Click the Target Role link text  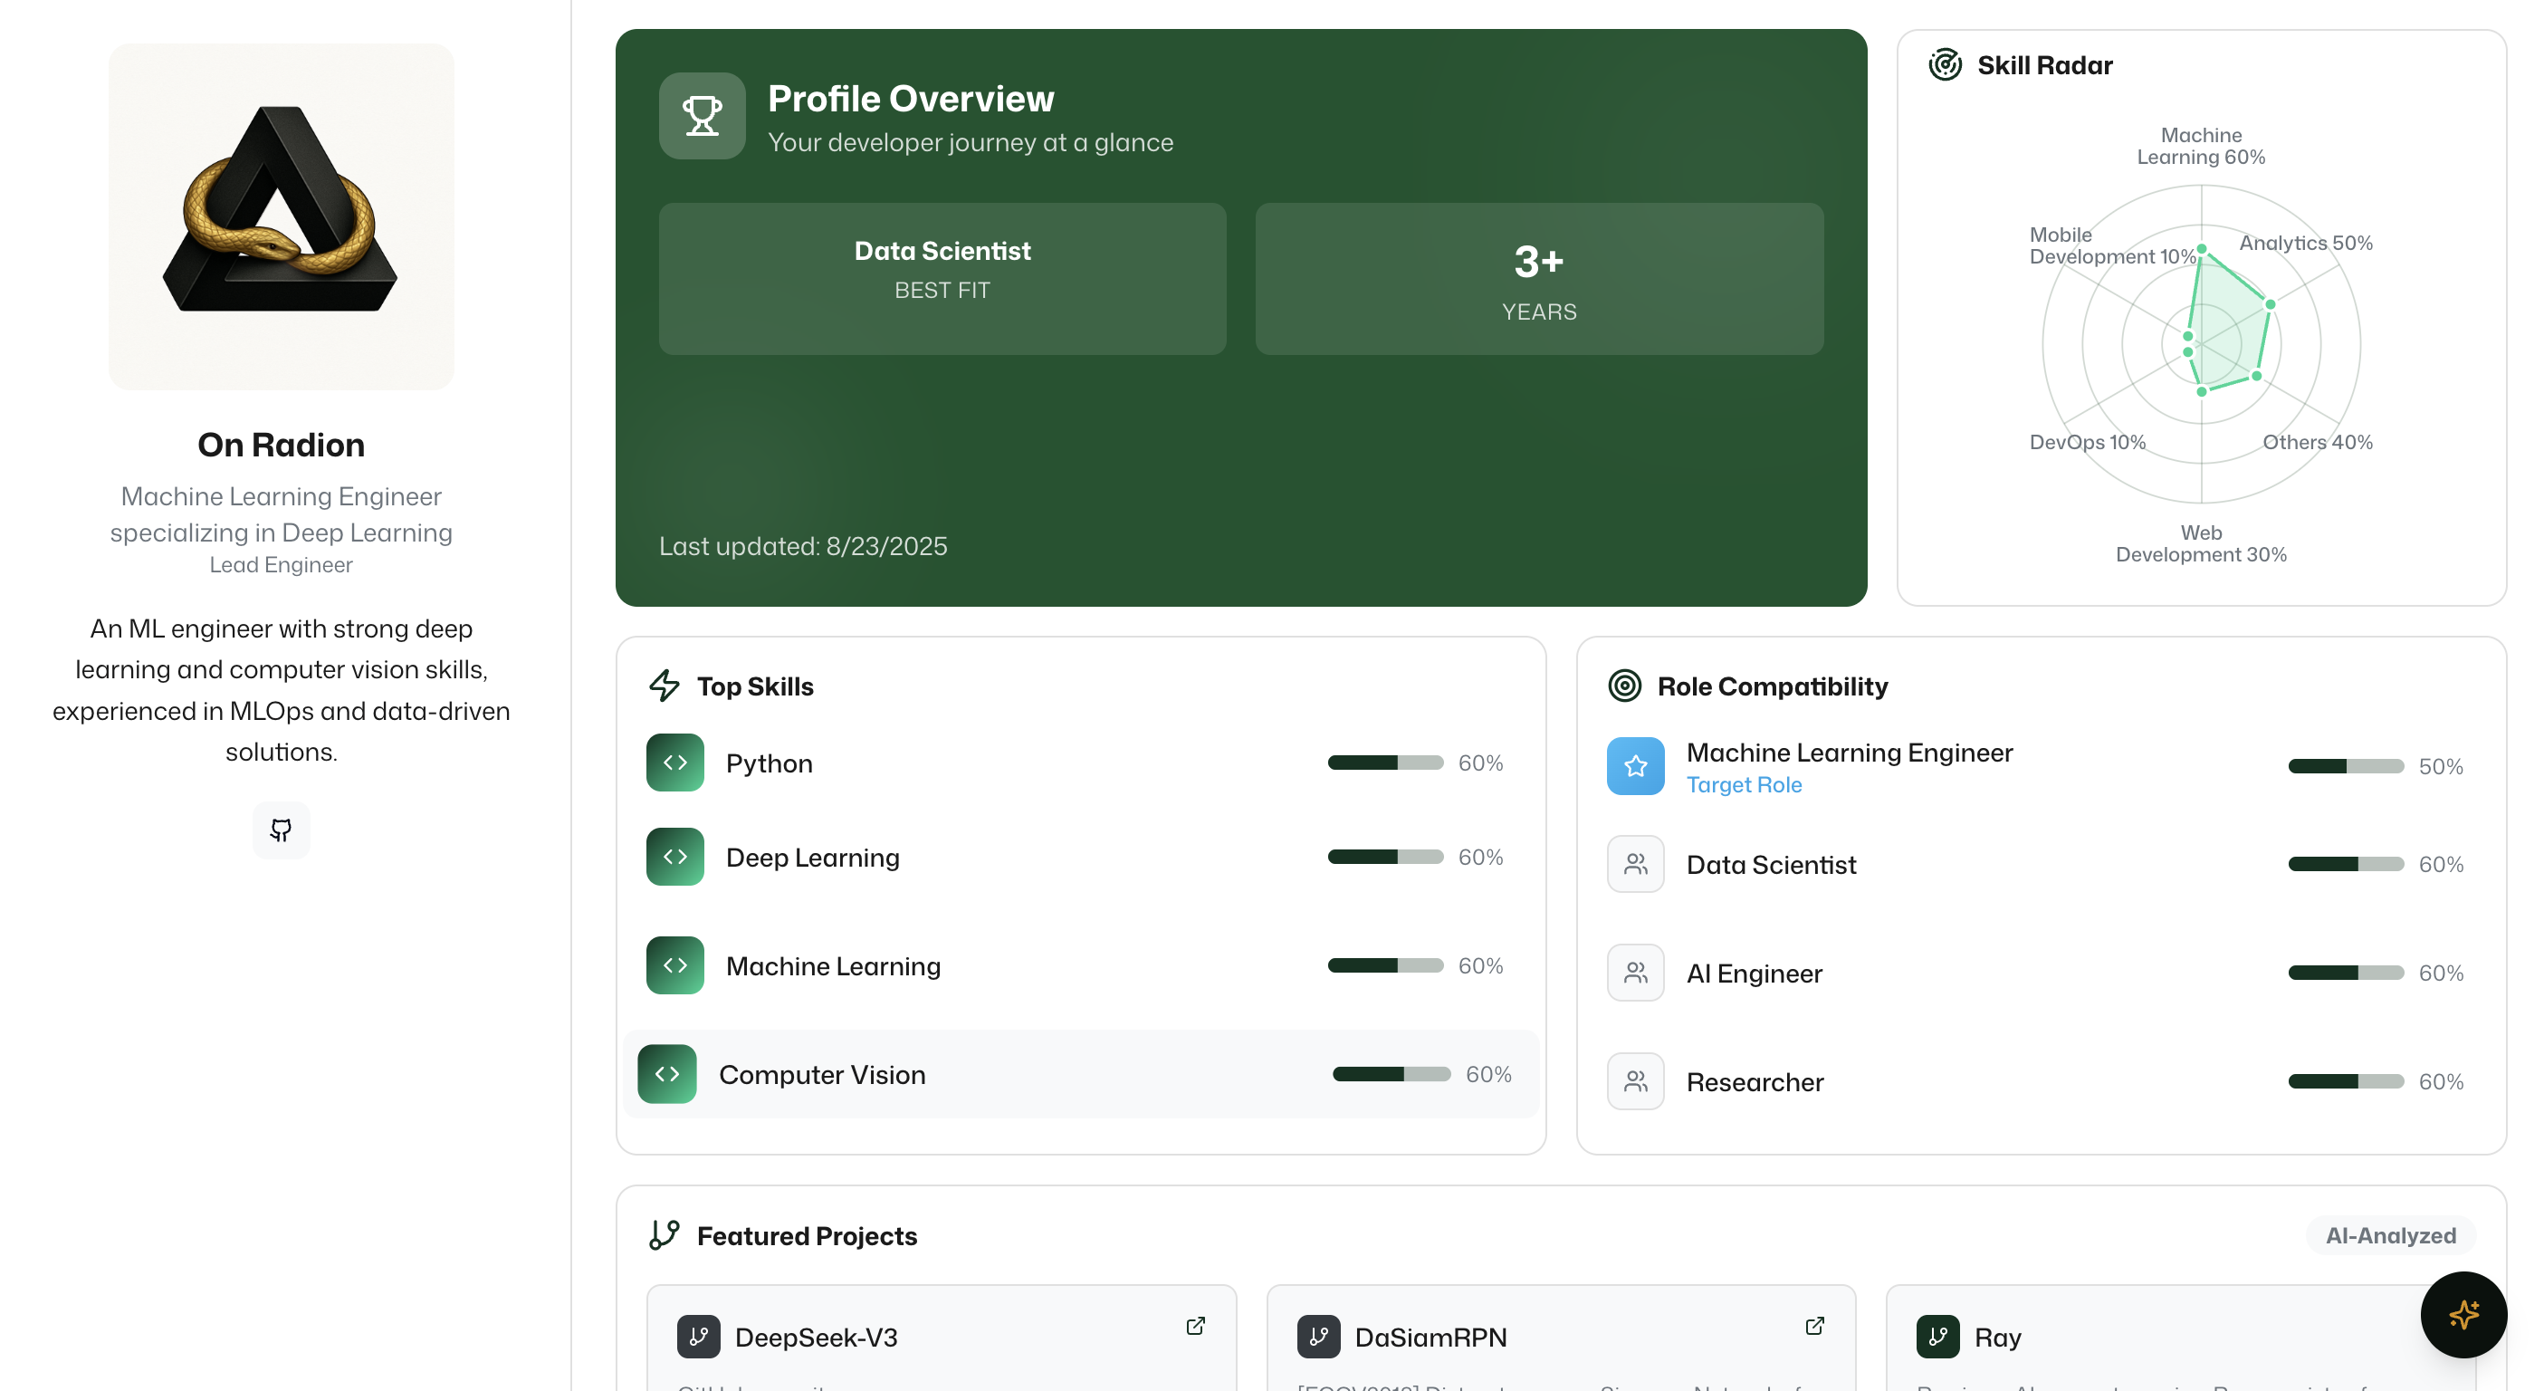click(x=1744, y=784)
